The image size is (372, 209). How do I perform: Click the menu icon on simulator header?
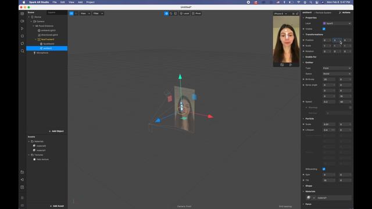coord(293,14)
